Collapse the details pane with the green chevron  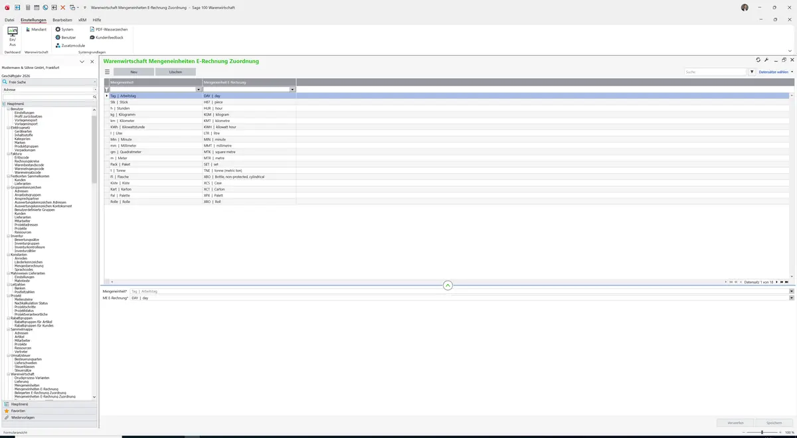(448, 285)
